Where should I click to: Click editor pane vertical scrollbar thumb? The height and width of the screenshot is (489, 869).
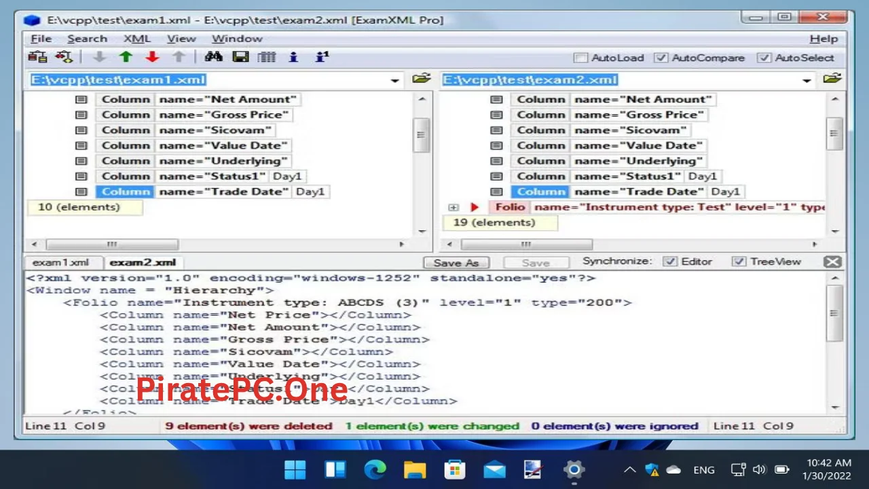(834, 313)
